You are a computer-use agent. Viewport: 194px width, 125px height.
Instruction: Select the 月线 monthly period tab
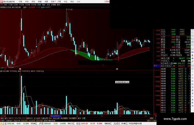click(48, 5)
